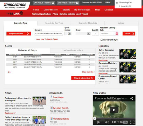Click the Logoff link
This screenshot has height=126, width=143.
(107, 2)
